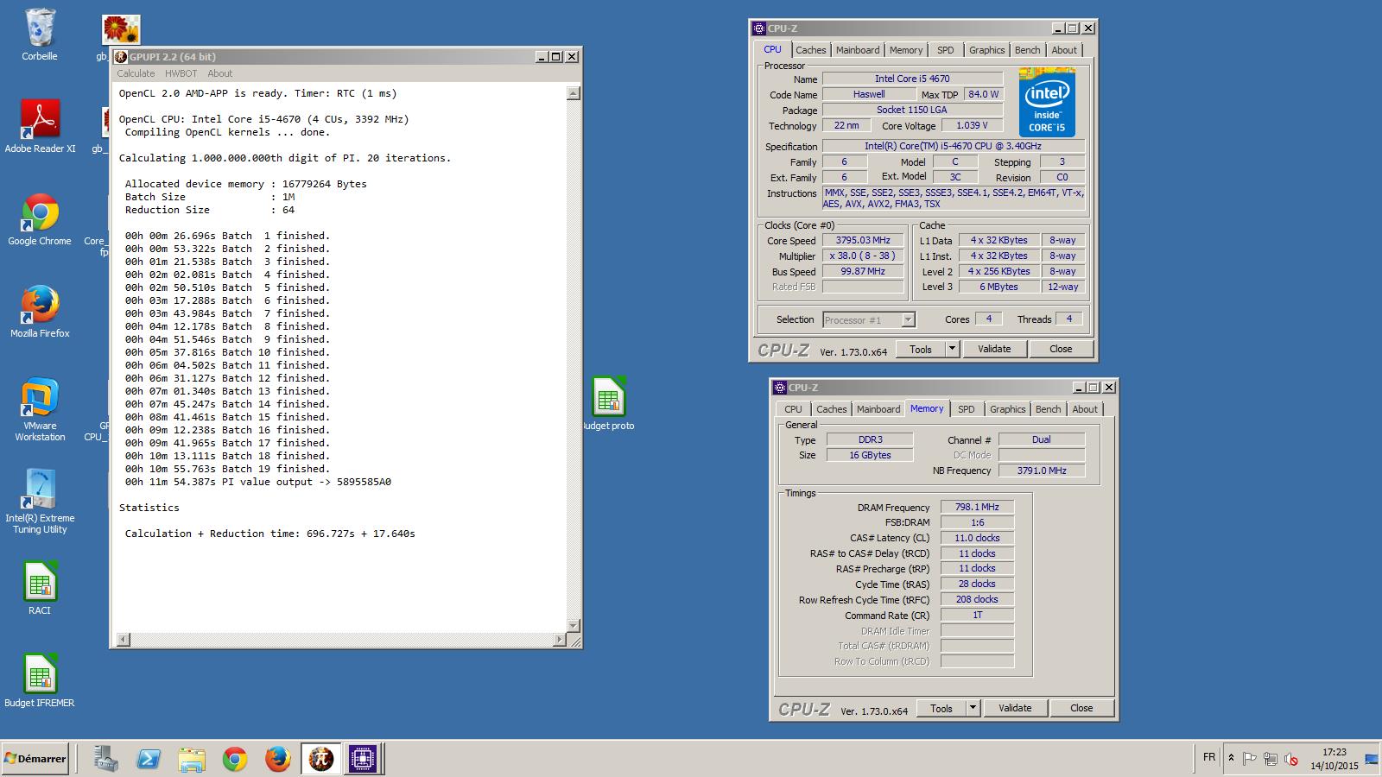The width and height of the screenshot is (1382, 777).
Task: Click GPUPI horizontal scrollbar right arrow
Action: click(x=559, y=640)
